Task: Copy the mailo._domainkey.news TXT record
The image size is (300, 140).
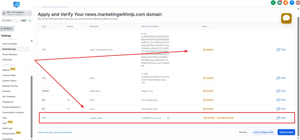Action: point(281,50)
